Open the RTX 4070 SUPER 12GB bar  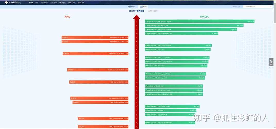click(x=194, y=25)
